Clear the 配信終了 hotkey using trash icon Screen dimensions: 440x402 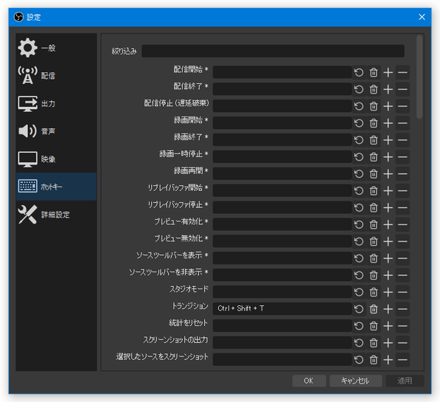click(x=374, y=89)
